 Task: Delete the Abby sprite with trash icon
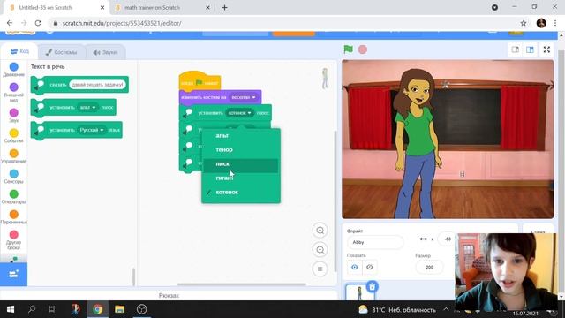pyautogui.click(x=373, y=286)
